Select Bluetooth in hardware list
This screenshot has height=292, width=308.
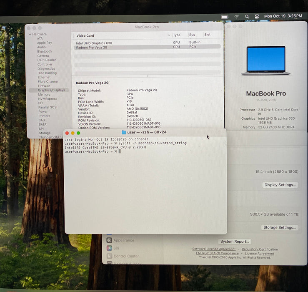(x=45, y=51)
